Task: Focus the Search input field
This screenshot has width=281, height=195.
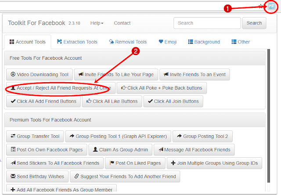Action: click(207, 23)
